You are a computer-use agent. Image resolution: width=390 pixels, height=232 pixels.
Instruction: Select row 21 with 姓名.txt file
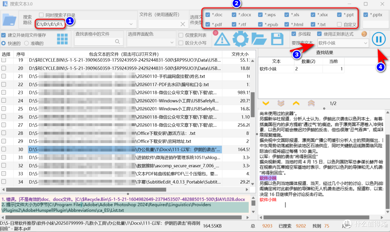pos(125,76)
